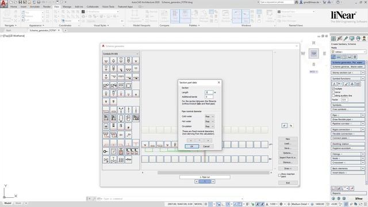Expand the Storey section cut arrow

[x=363, y=73]
